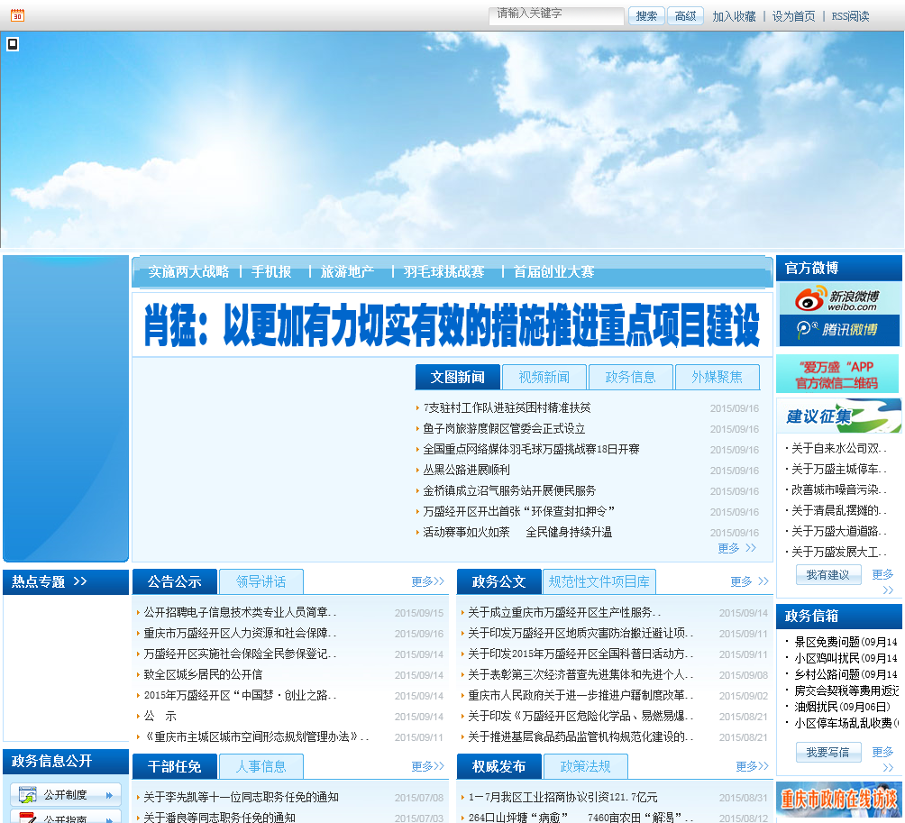The width and height of the screenshot is (905, 823).
Task: Expand 更多 in 干部任免 section
Action: click(427, 766)
